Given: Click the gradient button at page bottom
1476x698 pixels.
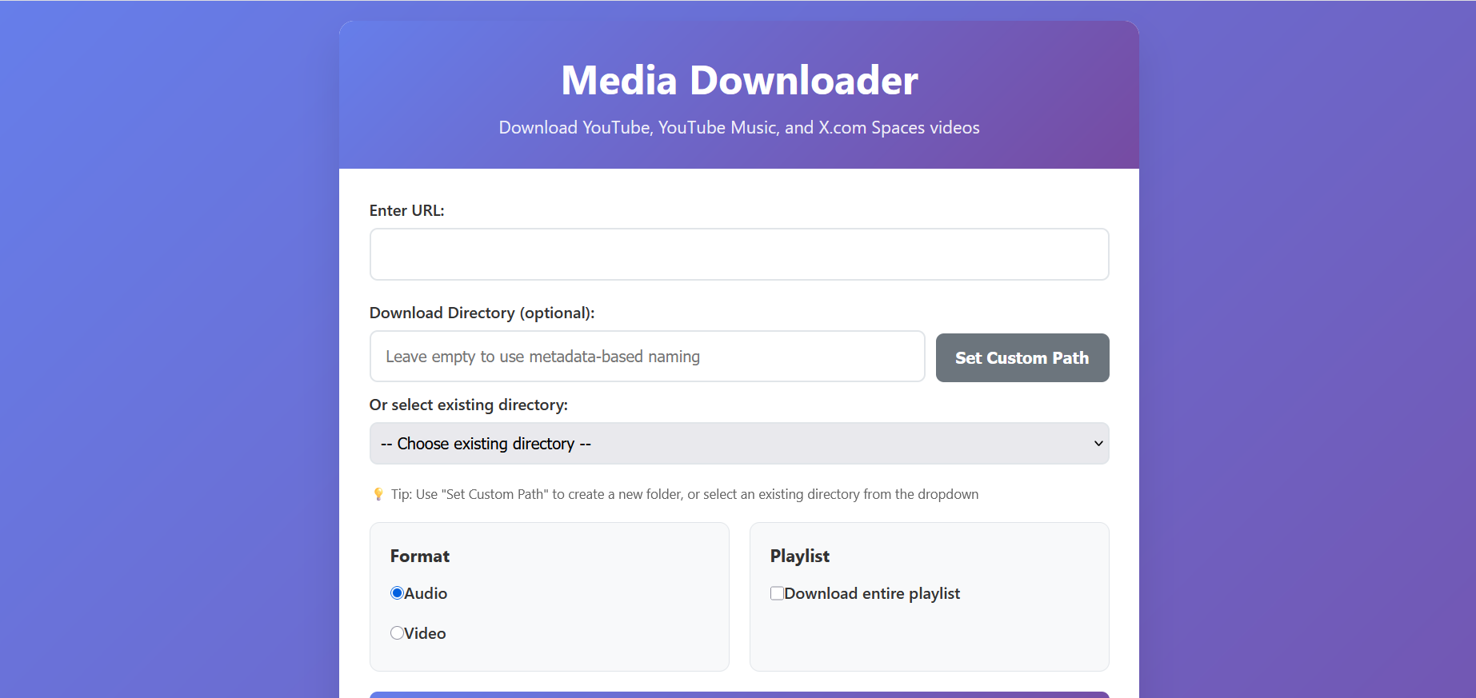Looking at the screenshot, I should (x=738, y=694).
